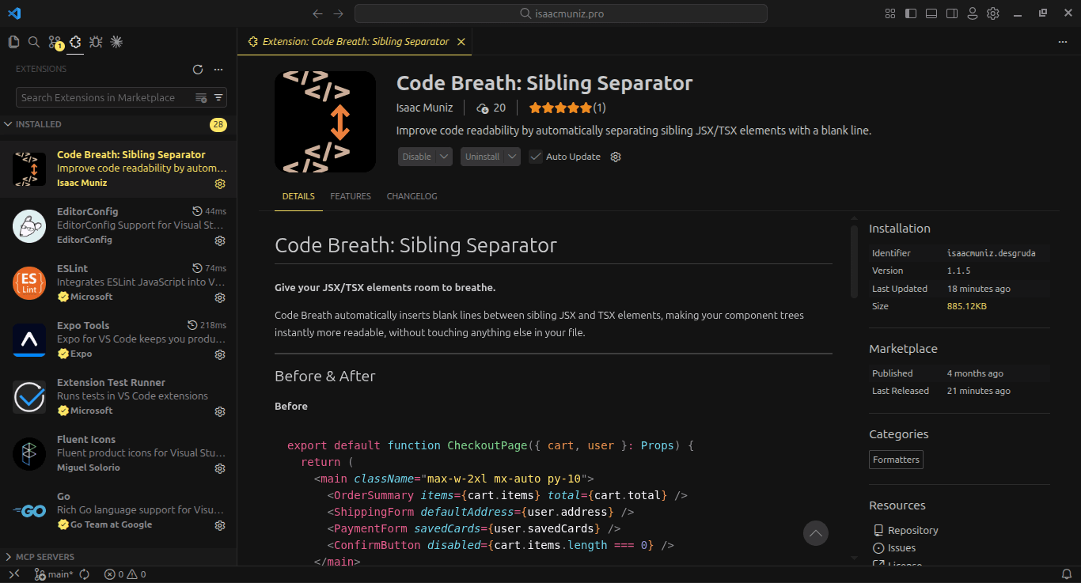
Task: Click the README vertical scrollbar thumb
Action: point(854,263)
